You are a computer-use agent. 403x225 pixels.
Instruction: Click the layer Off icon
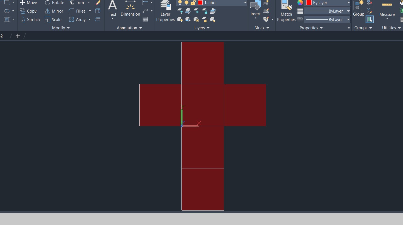180,11
